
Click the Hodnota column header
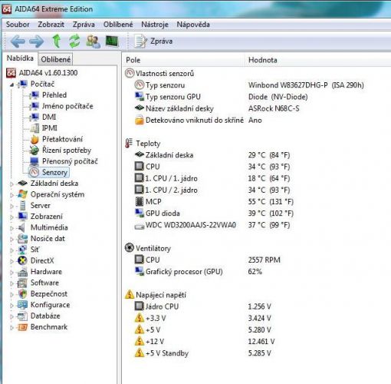point(318,60)
